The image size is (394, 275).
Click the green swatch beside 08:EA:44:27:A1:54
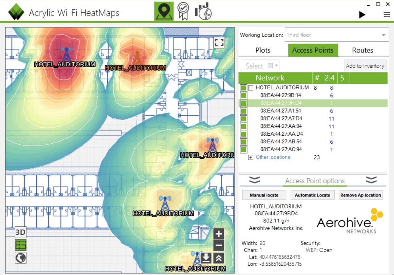tap(244, 111)
